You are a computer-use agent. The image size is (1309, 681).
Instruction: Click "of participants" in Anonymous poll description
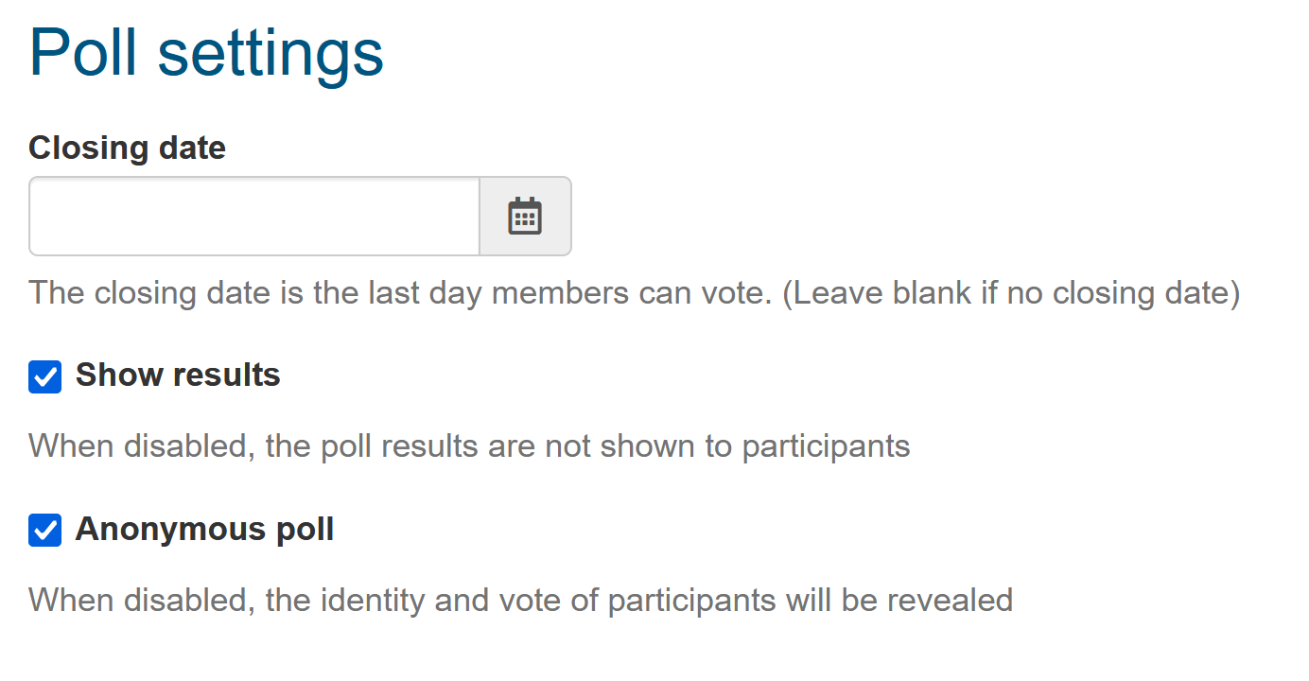pyautogui.click(x=686, y=600)
